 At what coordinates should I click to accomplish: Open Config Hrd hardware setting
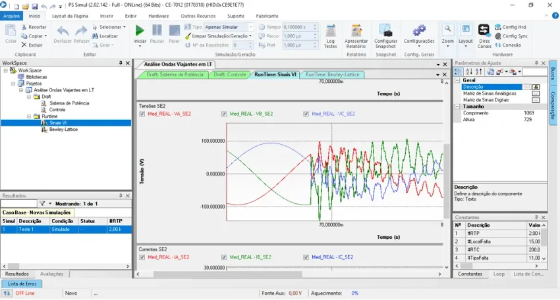510,27
